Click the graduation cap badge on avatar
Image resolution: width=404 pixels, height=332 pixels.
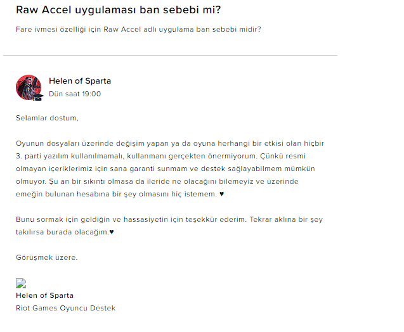tap(37, 97)
